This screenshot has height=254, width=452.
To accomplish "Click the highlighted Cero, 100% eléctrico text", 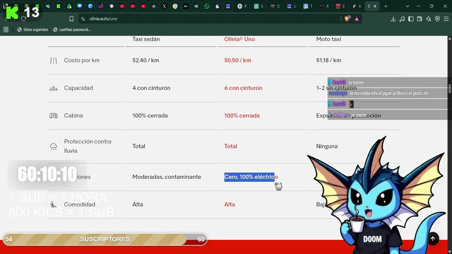I will click(x=251, y=177).
